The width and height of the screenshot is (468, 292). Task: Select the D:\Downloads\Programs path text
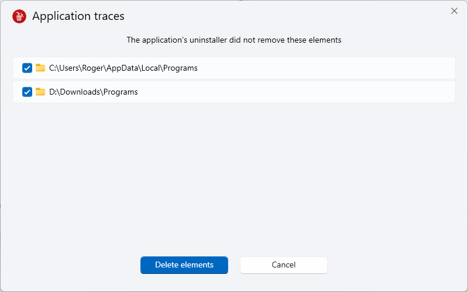tap(94, 92)
